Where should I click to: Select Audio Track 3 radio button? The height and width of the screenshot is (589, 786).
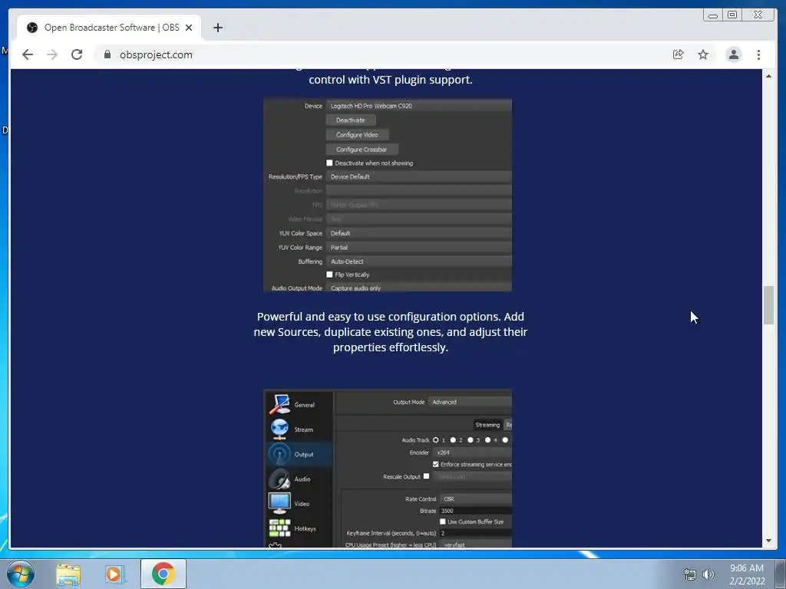471,439
